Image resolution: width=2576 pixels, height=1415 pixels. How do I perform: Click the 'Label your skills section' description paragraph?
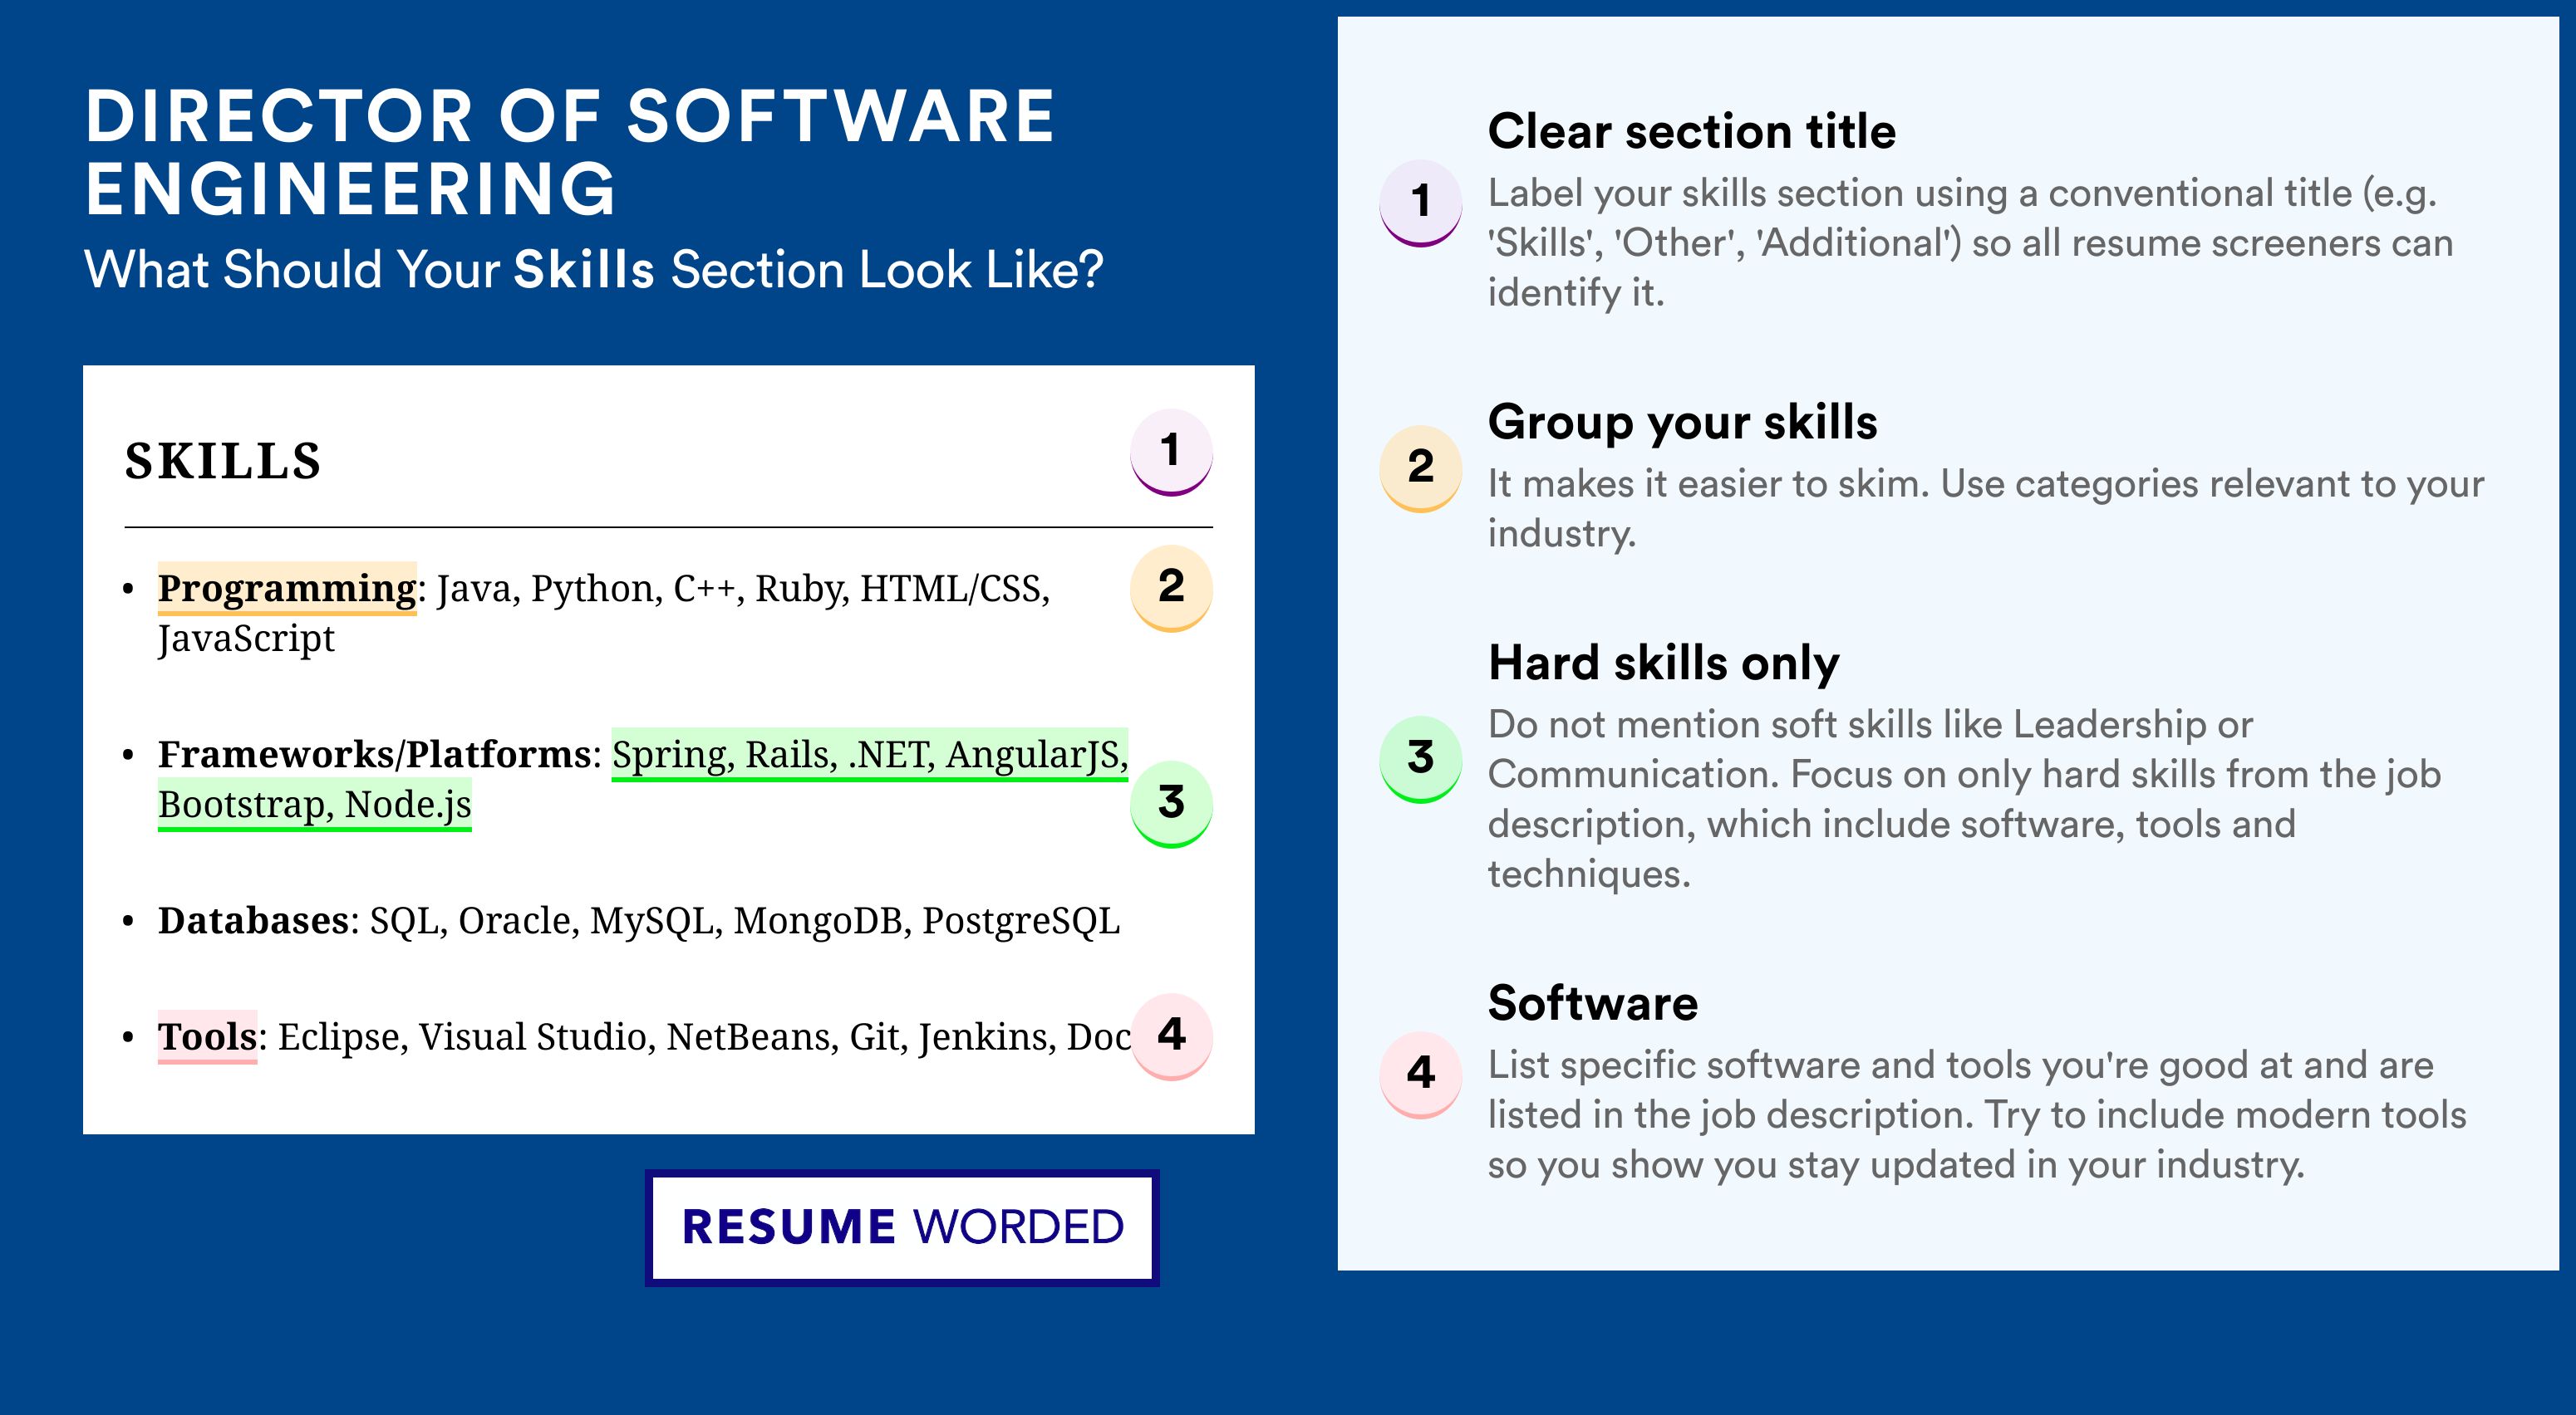[1970, 242]
